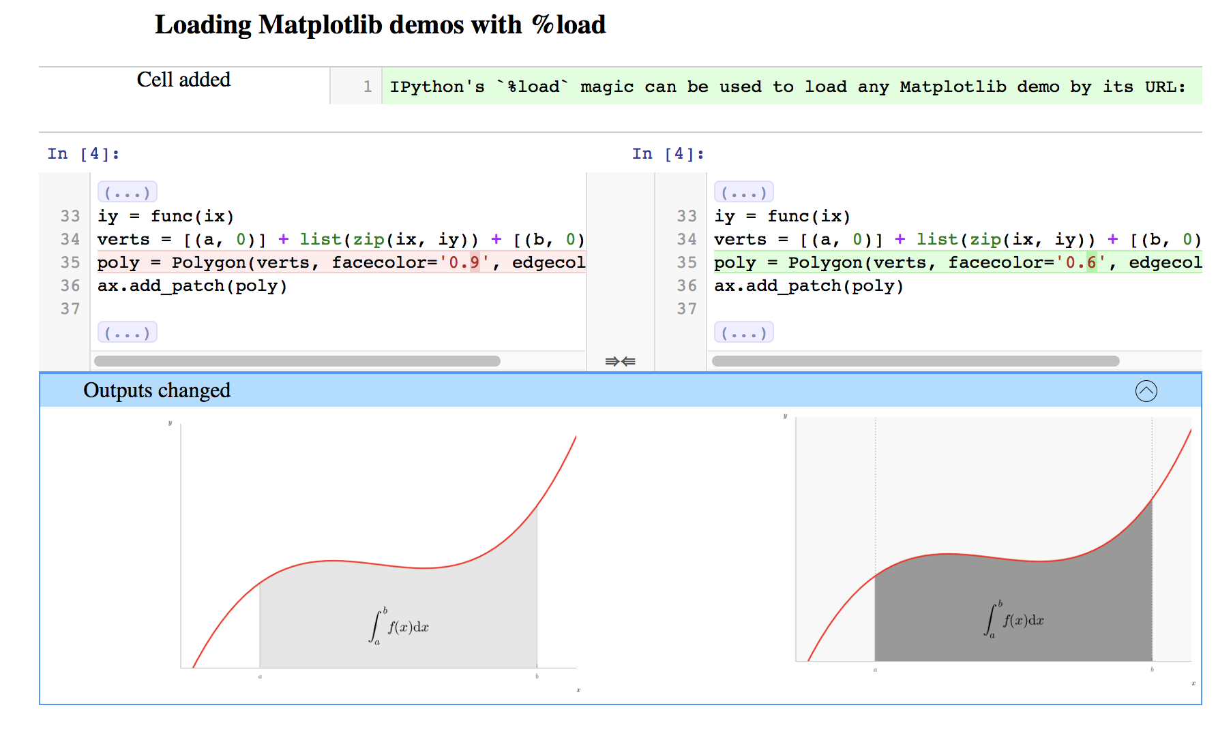
Task: Click line number 37 in left gutter
Action: click(x=70, y=309)
